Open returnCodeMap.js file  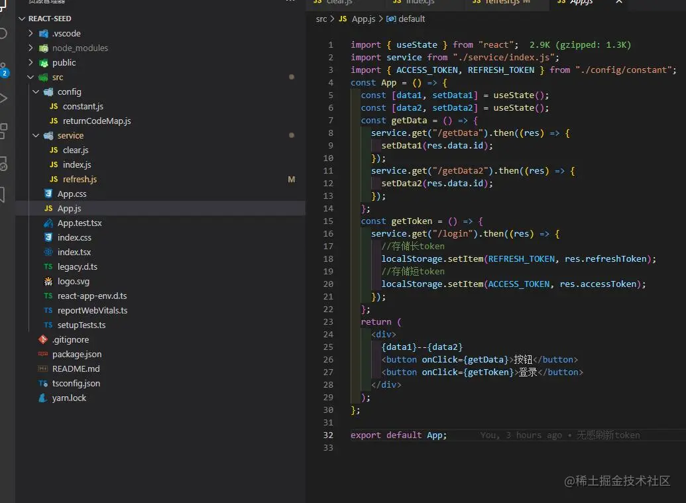click(x=97, y=121)
